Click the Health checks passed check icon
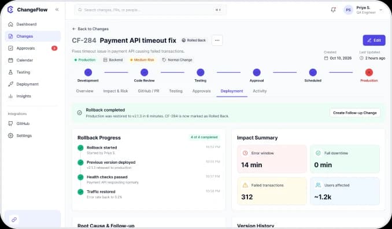The image size is (392, 229). [x=80, y=178]
